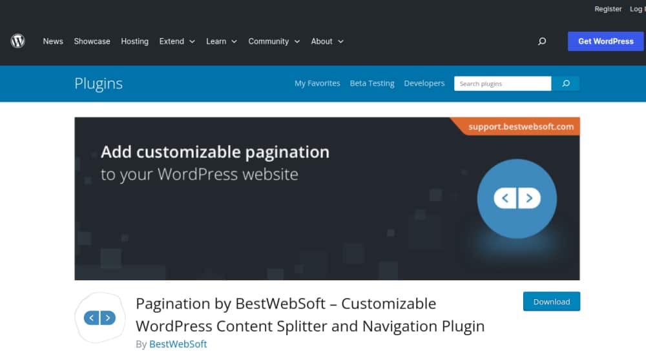Click 'Add customizable pagination' banner text
The image size is (646, 361).
click(215, 153)
